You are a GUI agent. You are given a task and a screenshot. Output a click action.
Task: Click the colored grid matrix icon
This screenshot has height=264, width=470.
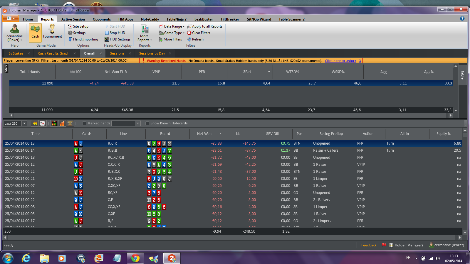coord(54,123)
